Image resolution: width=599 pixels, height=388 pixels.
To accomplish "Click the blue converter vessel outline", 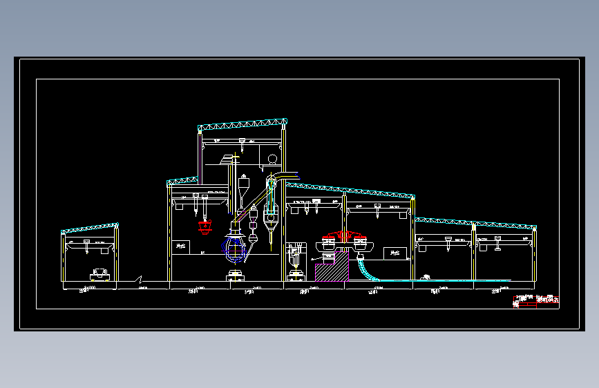I will click(234, 250).
